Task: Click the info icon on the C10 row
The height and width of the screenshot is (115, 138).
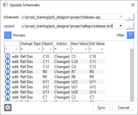Action: pyautogui.click(x=8, y=56)
